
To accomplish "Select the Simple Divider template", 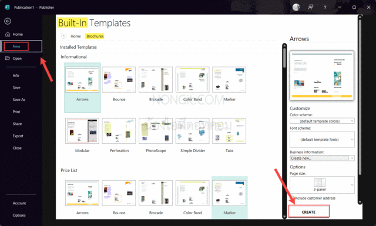I will (x=193, y=135).
